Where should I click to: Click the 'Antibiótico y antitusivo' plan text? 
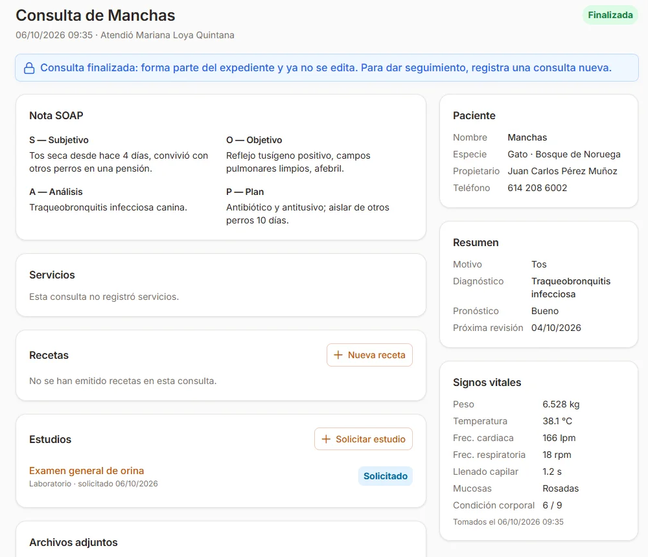307,214
